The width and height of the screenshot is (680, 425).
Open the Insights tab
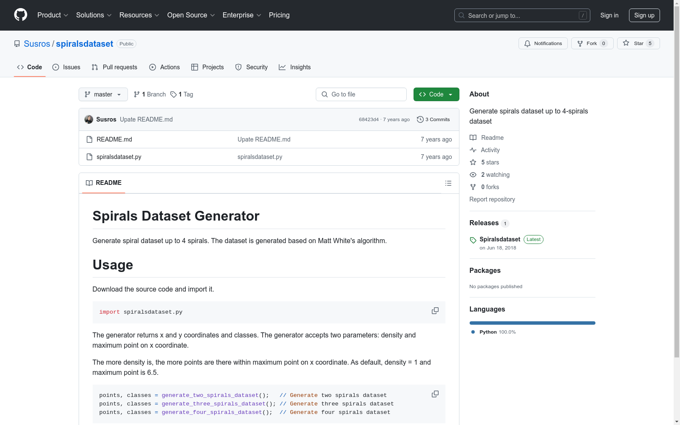tap(295, 67)
